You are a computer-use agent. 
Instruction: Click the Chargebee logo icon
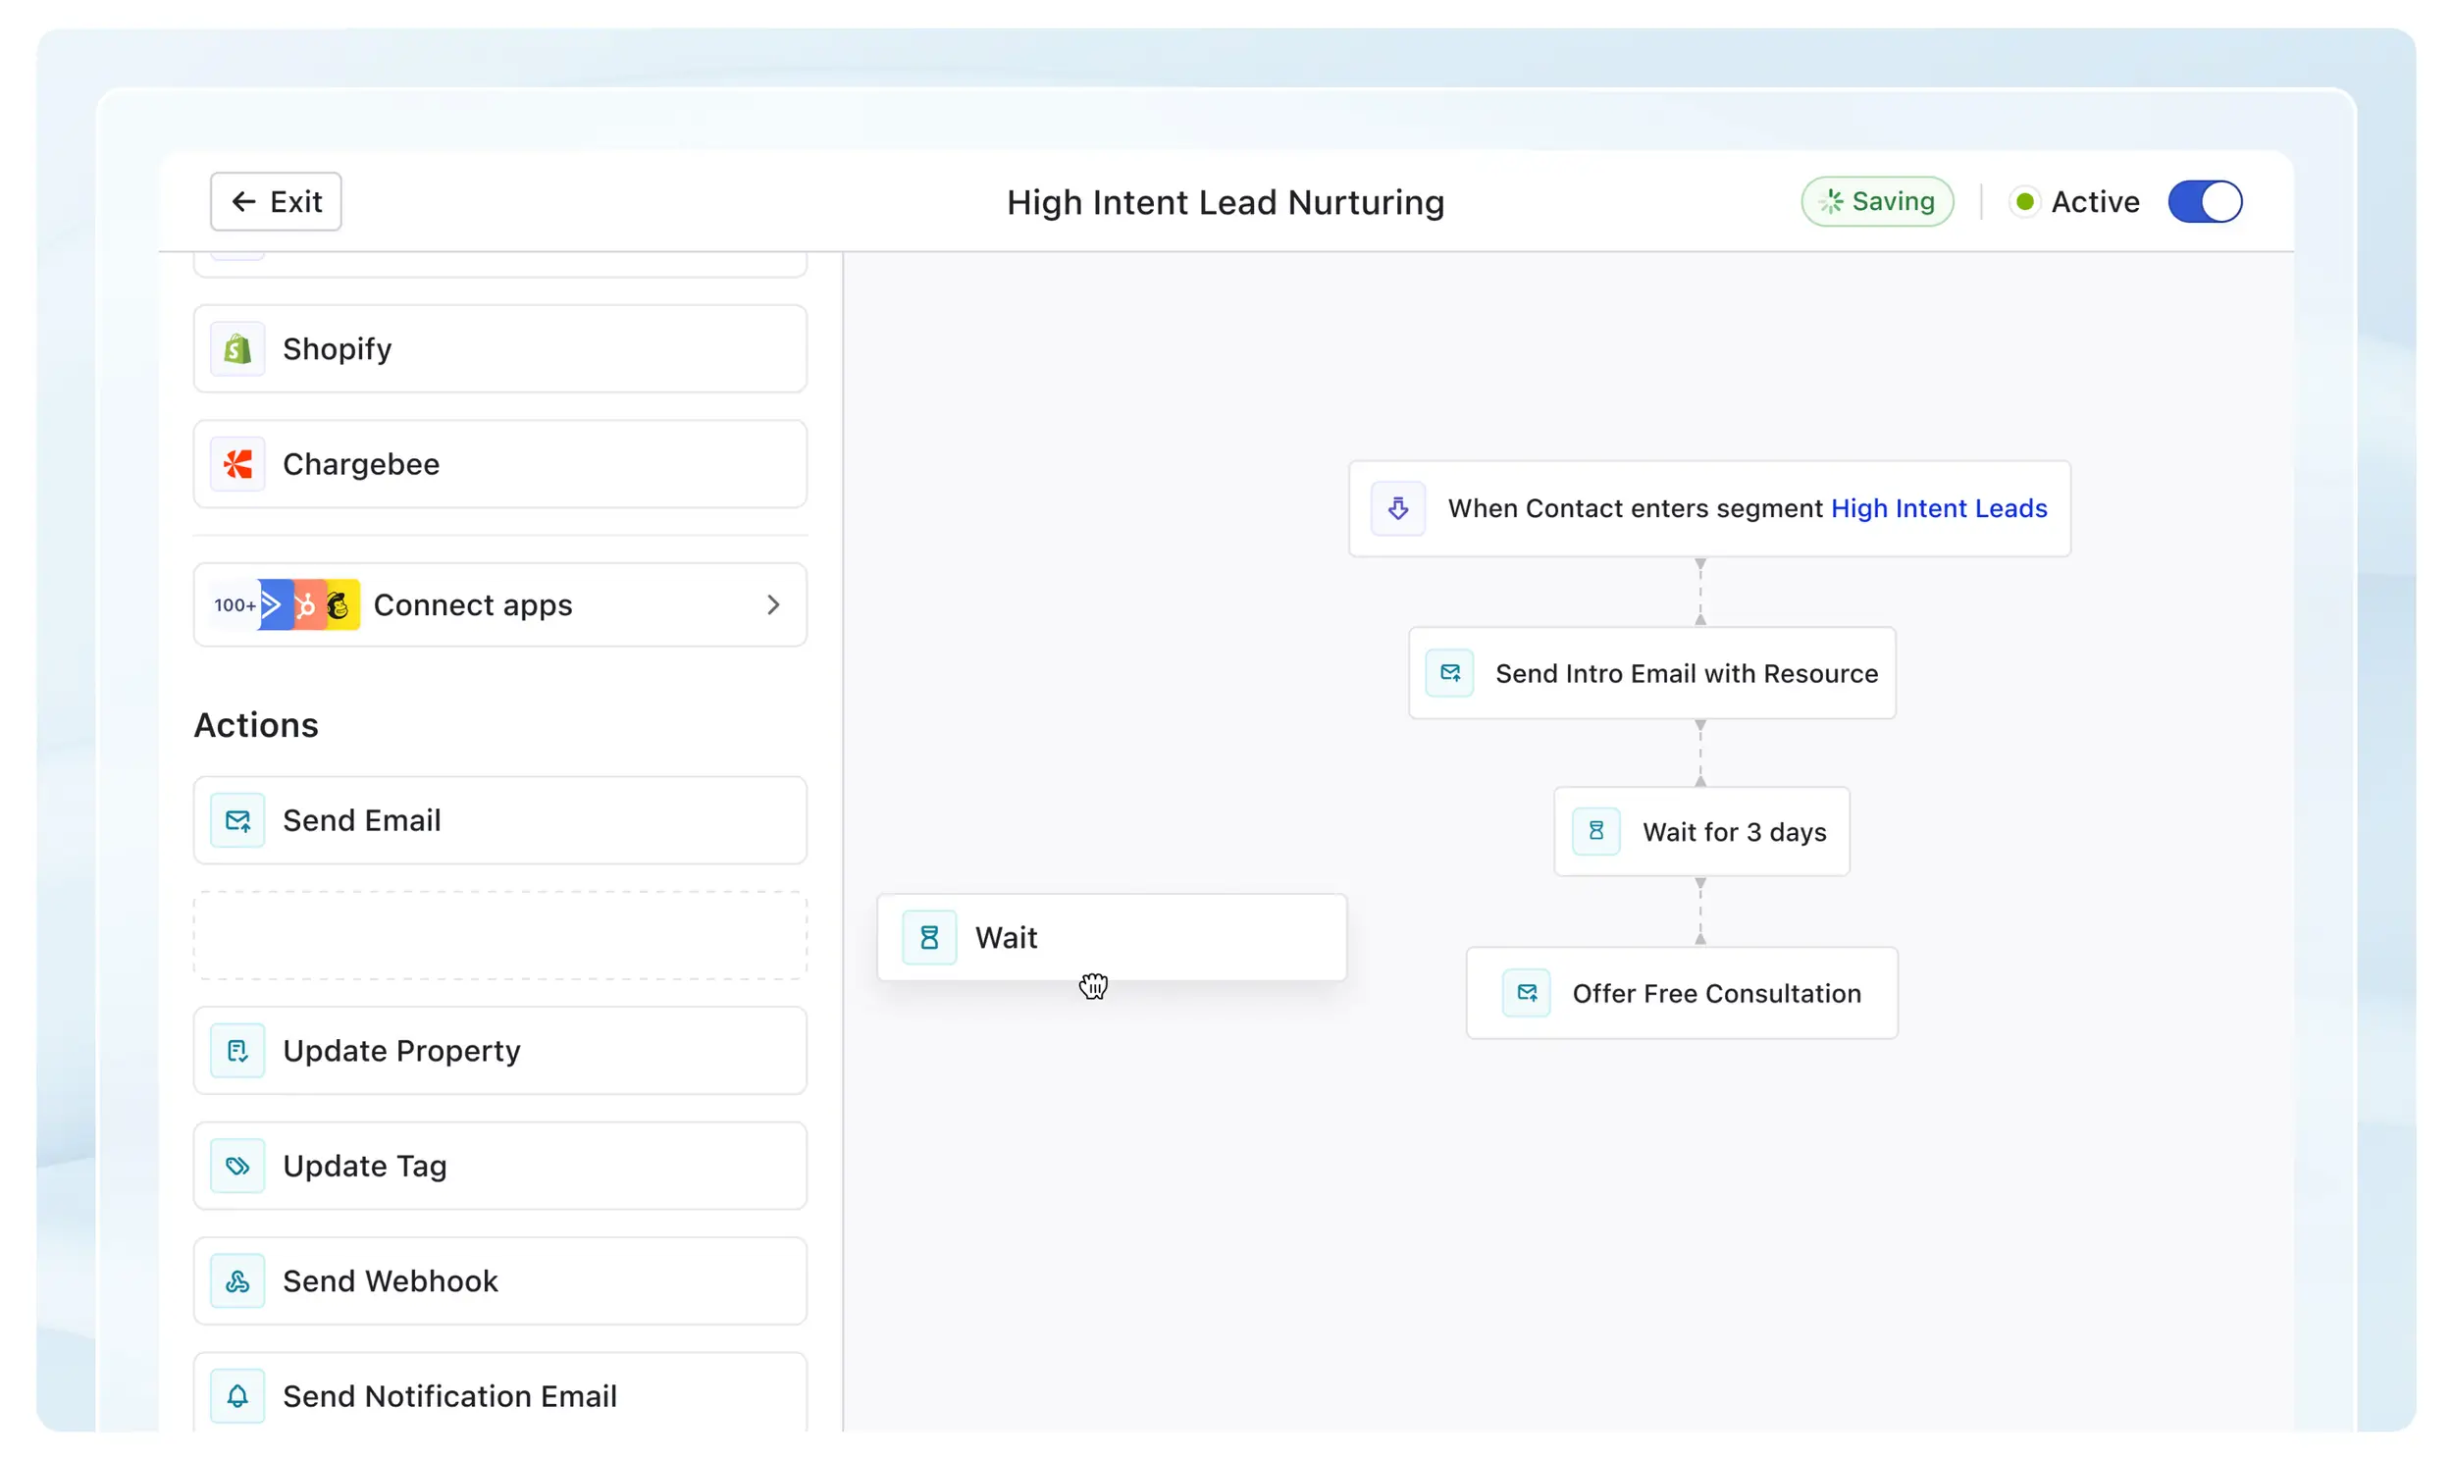coord(237,463)
